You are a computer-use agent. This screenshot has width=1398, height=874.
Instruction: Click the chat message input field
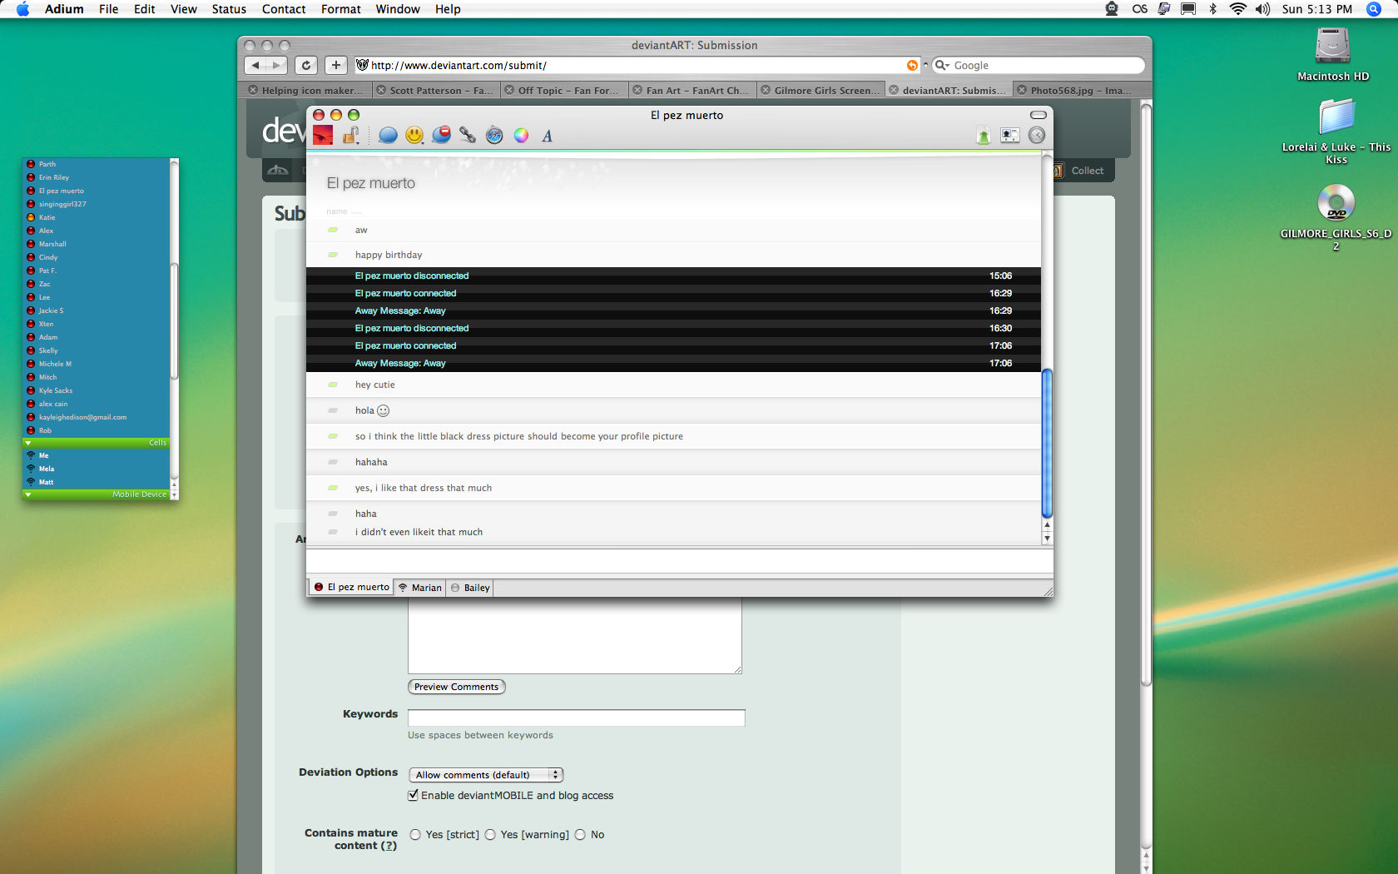tap(679, 561)
